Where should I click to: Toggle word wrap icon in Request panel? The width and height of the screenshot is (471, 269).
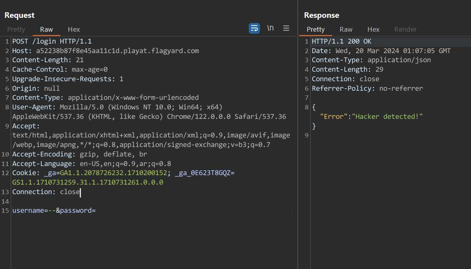point(254,28)
